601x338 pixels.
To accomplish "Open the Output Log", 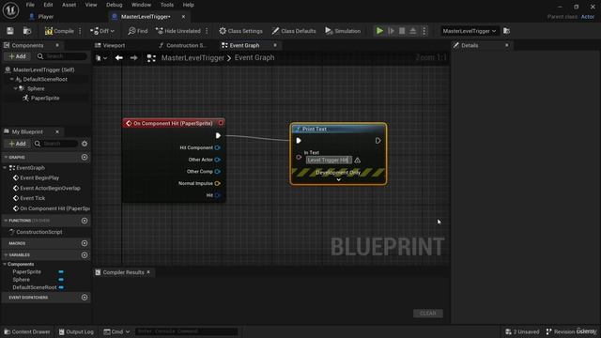I will point(76,331).
